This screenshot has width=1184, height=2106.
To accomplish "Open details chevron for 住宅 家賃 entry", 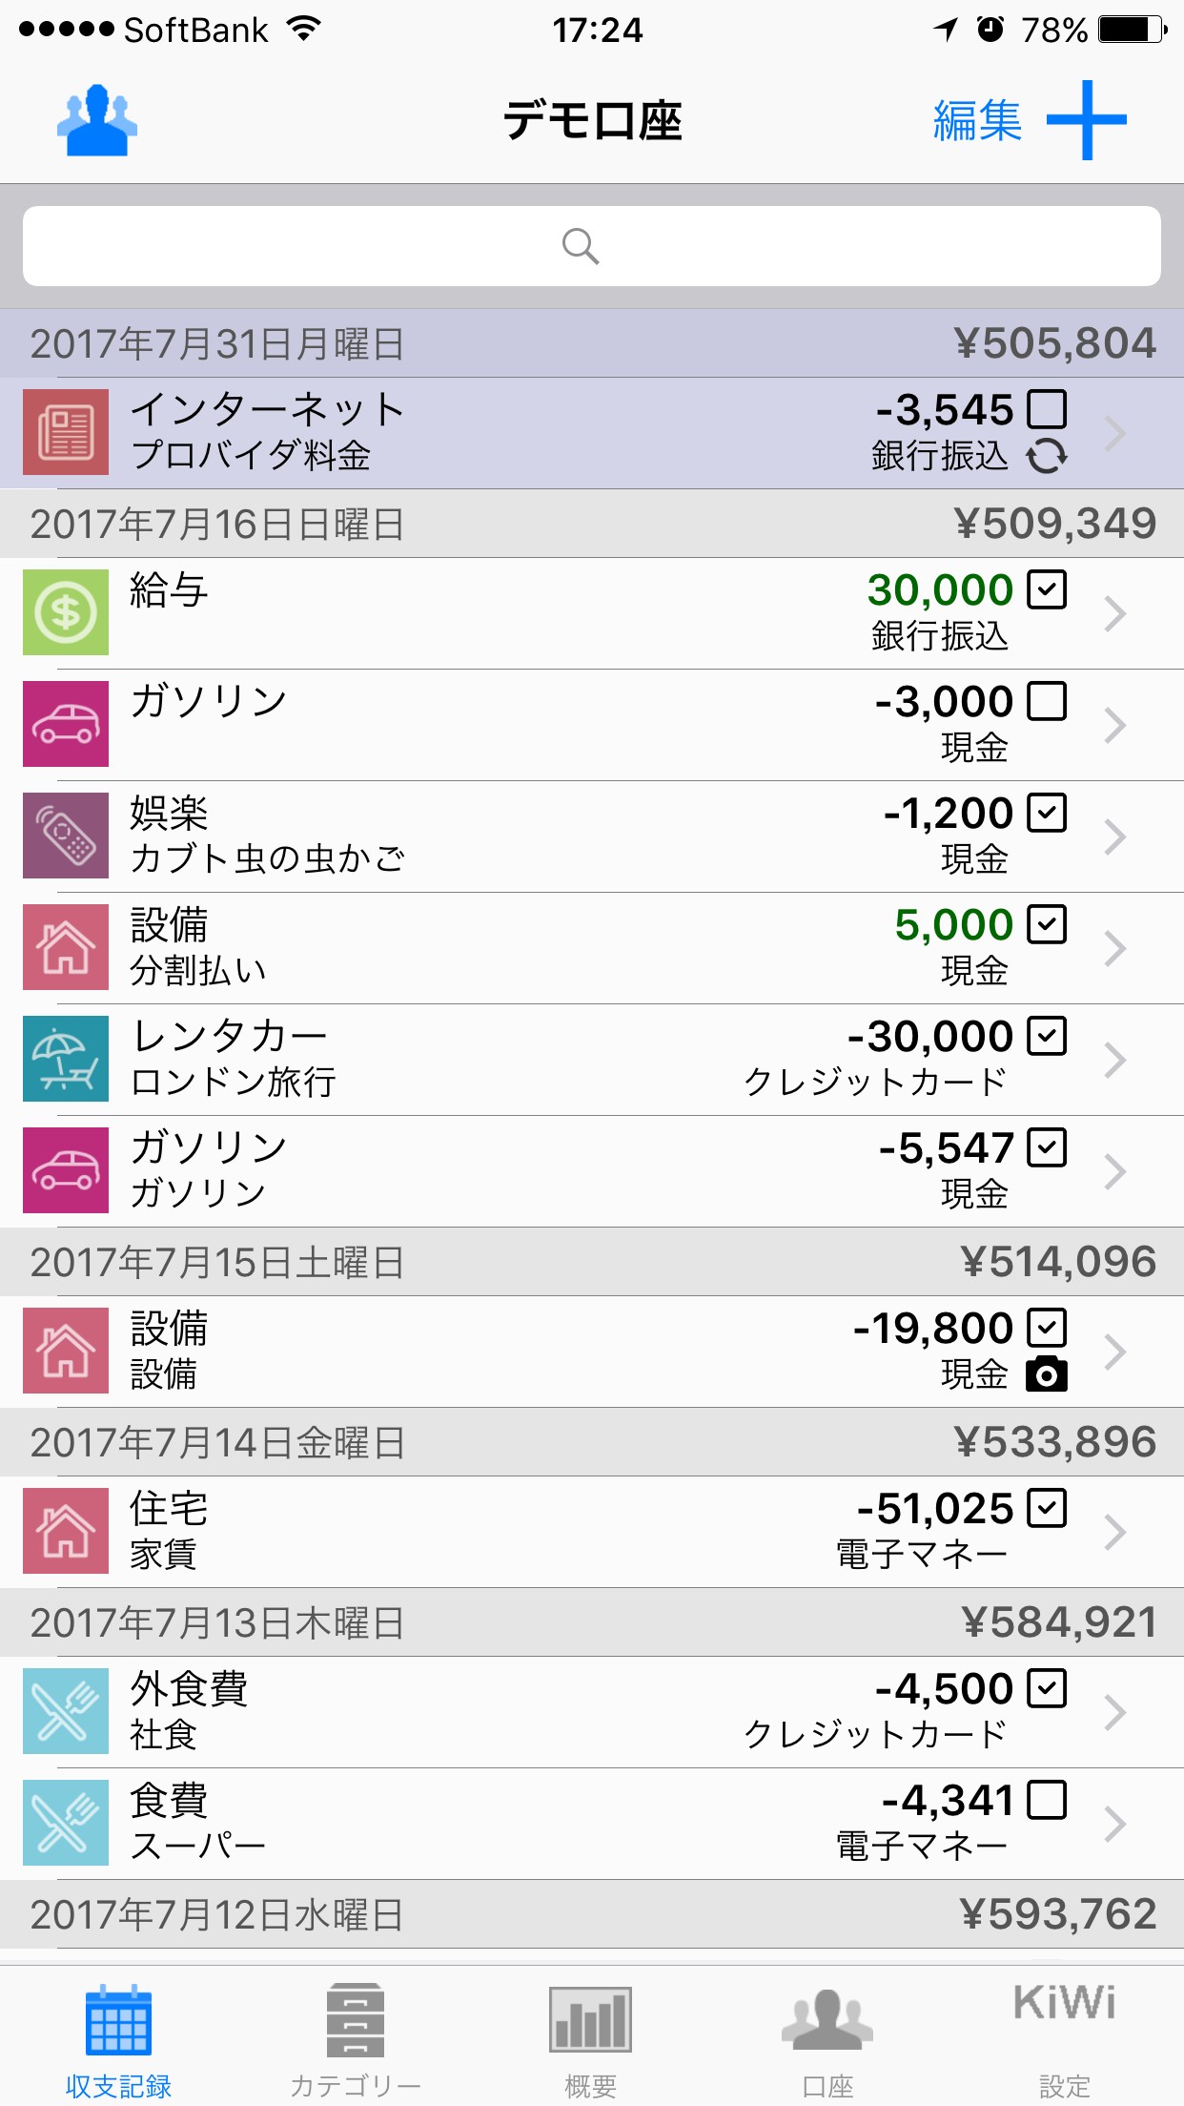I will [1114, 1532].
